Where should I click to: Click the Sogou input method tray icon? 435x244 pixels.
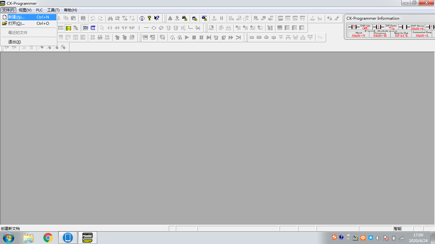(334, 237)
